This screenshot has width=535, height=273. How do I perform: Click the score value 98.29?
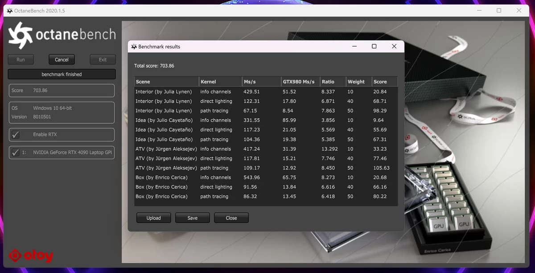[x=380, y=111]
